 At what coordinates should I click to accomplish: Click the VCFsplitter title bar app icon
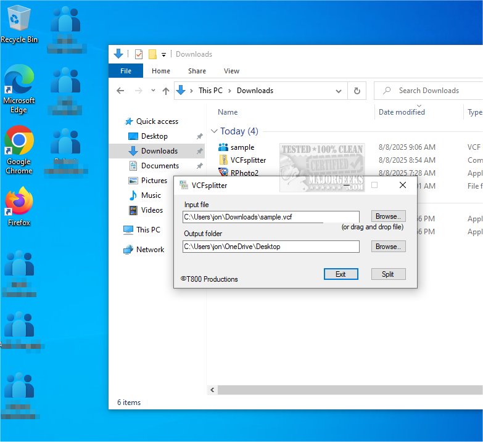click(184, 185)
